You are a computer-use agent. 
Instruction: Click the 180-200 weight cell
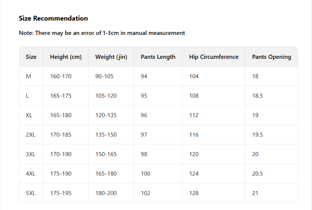tap(106, 193)
